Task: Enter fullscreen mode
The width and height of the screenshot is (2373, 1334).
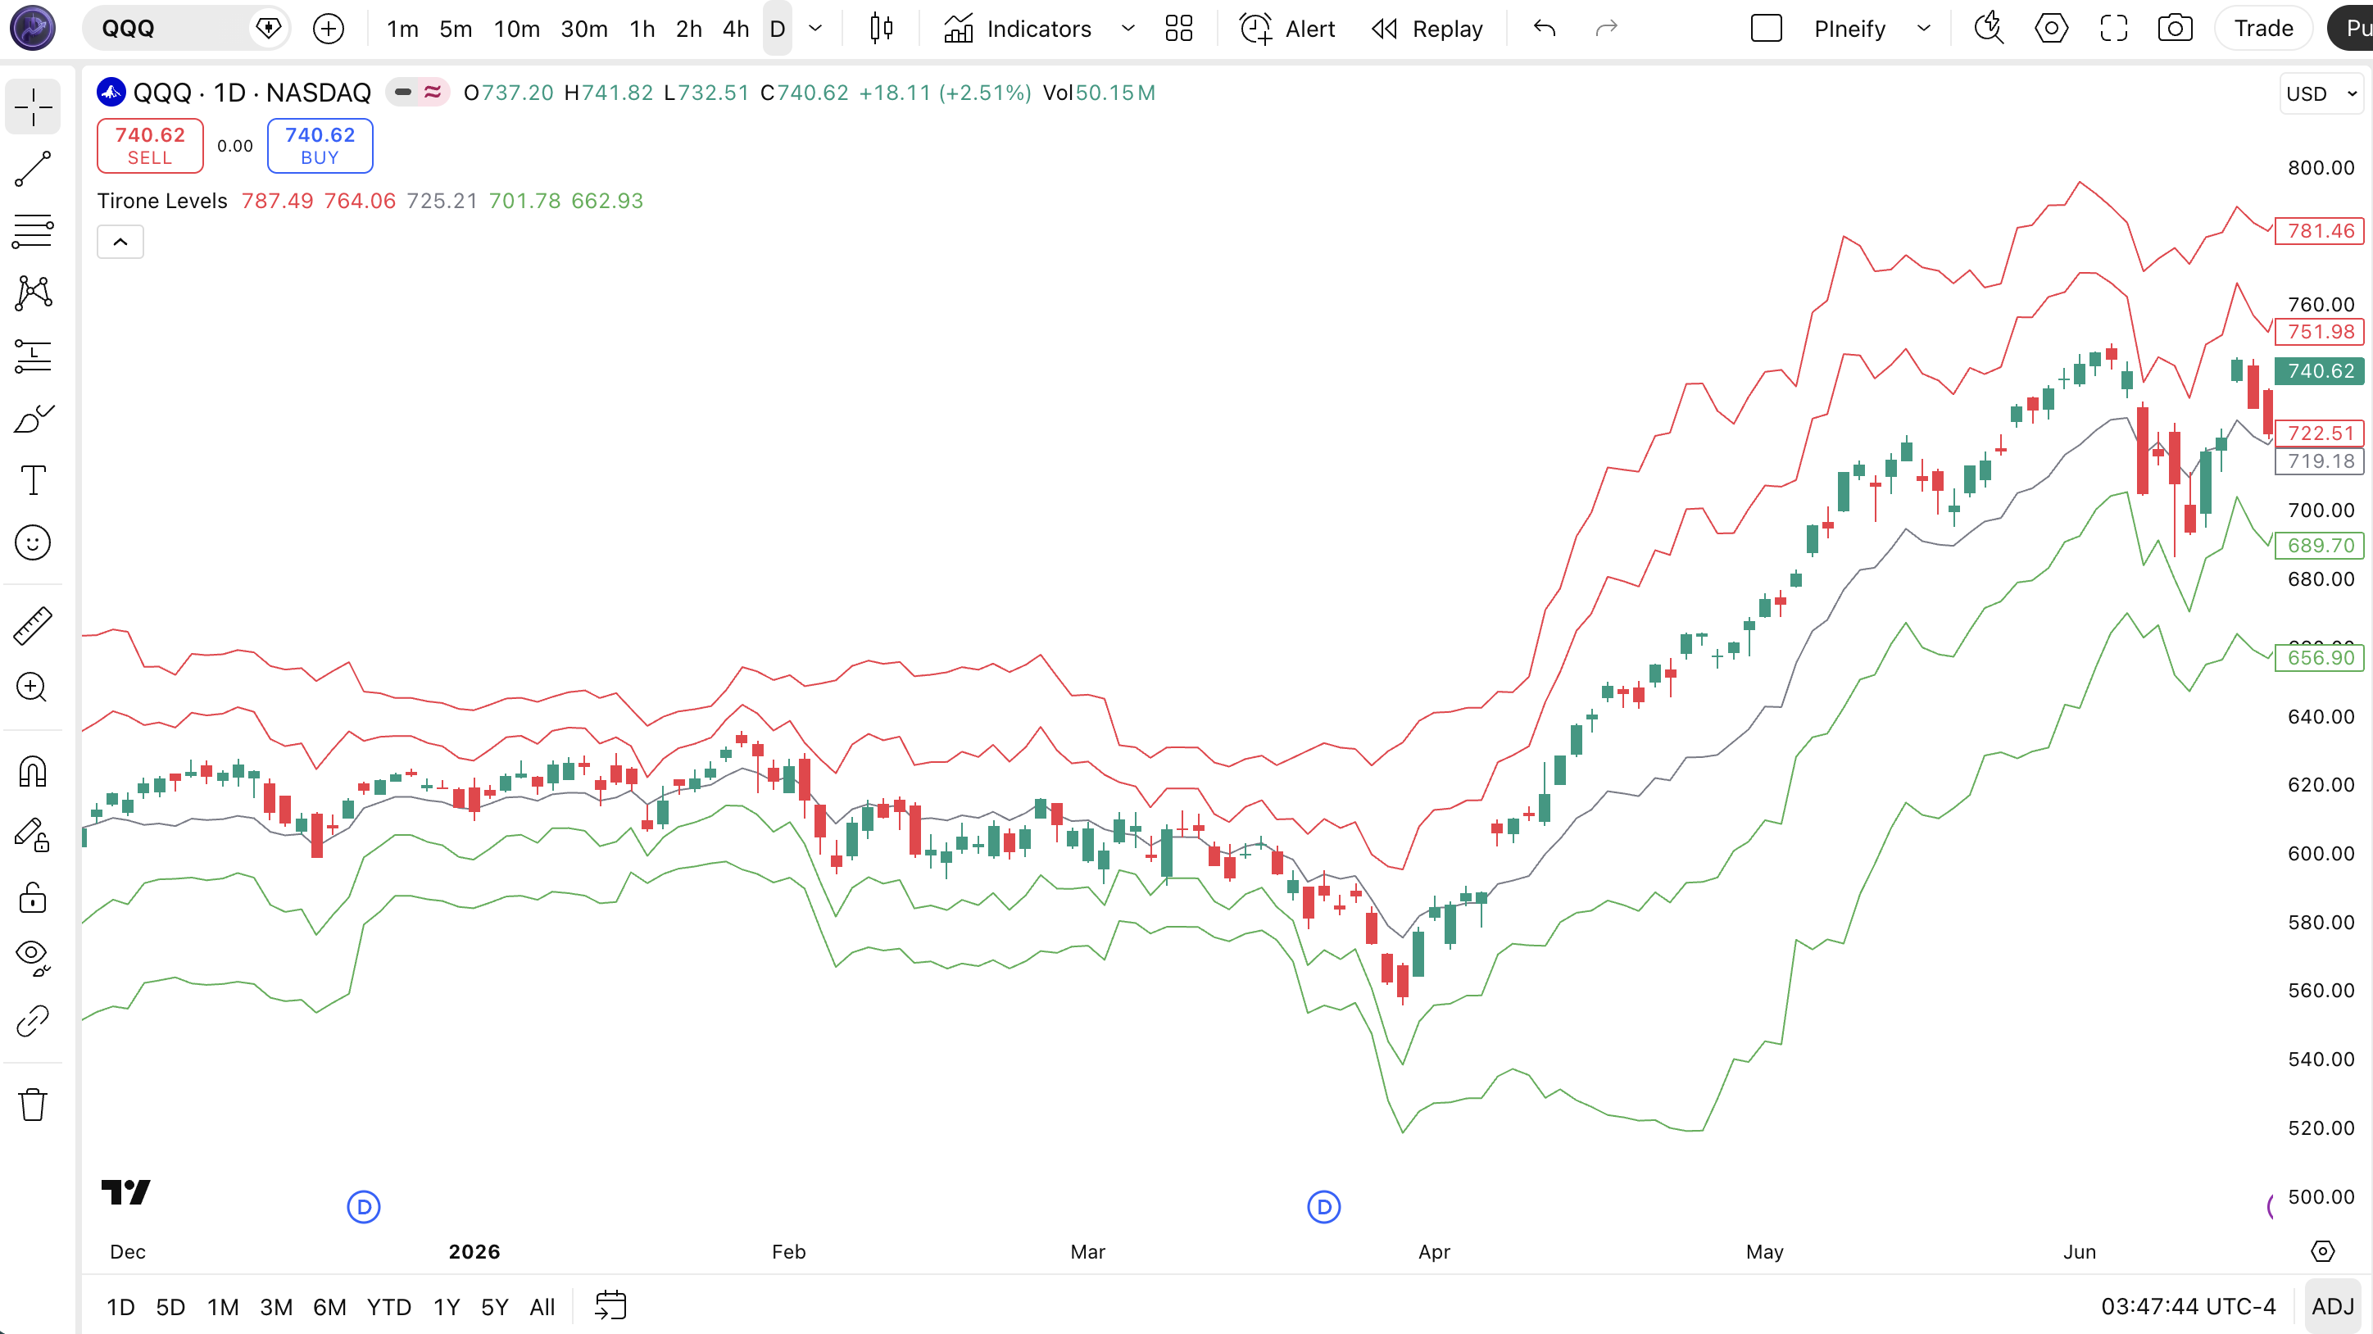Action: pyautogui.click(x=2113, y=29)
